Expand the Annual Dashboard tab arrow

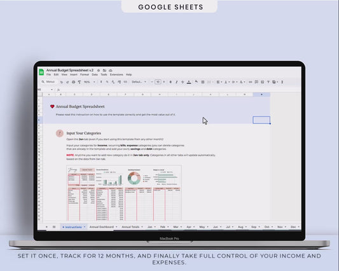click(x=116, y=227)
